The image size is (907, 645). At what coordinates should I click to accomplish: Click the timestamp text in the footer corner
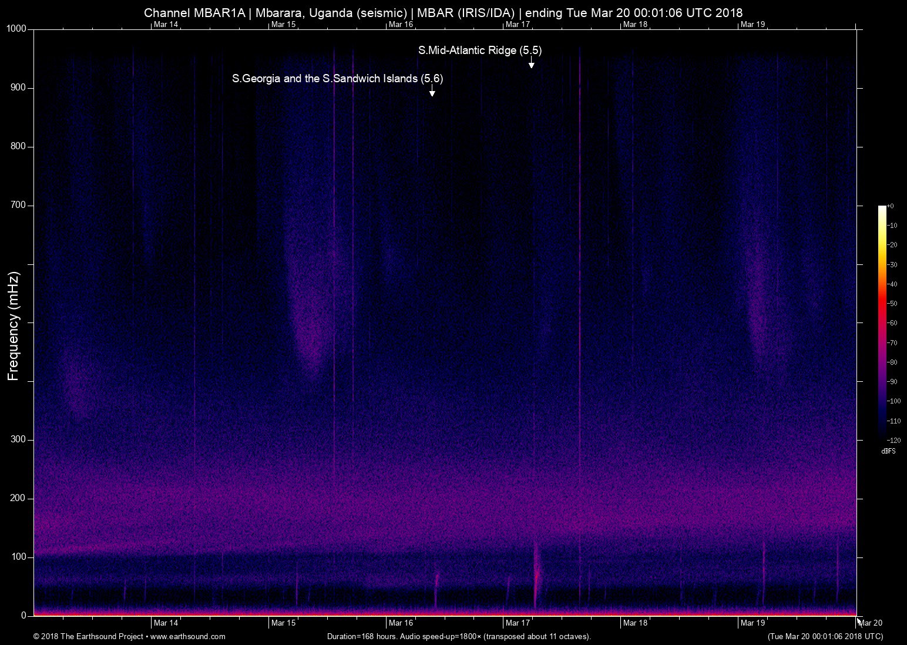point(825,636)
